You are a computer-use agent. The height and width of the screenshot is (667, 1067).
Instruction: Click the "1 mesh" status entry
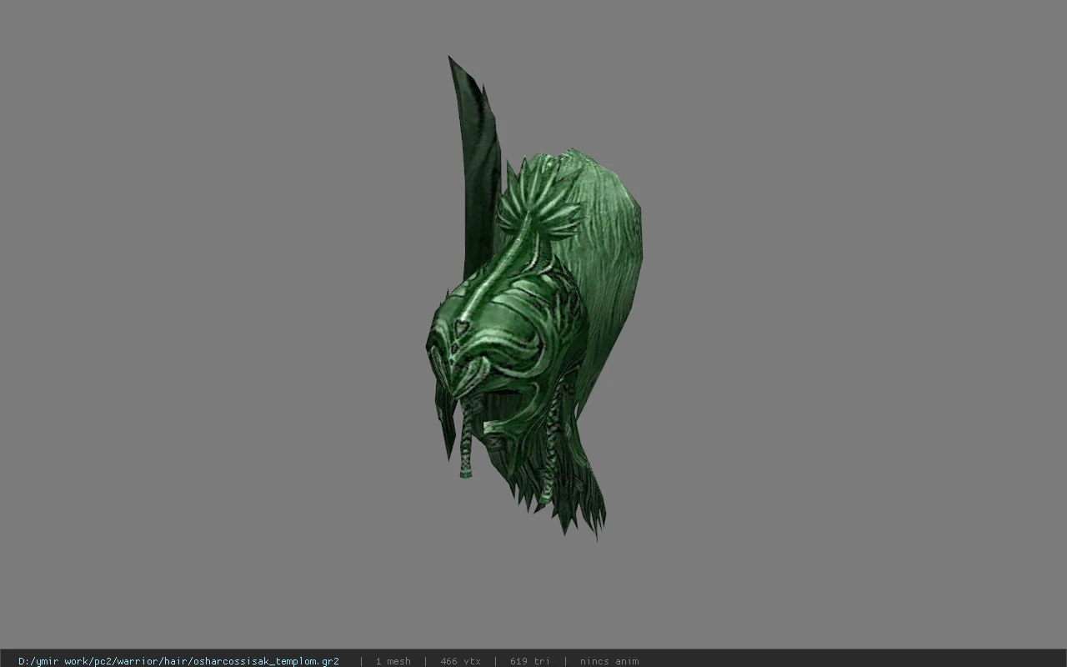[393, 661]
